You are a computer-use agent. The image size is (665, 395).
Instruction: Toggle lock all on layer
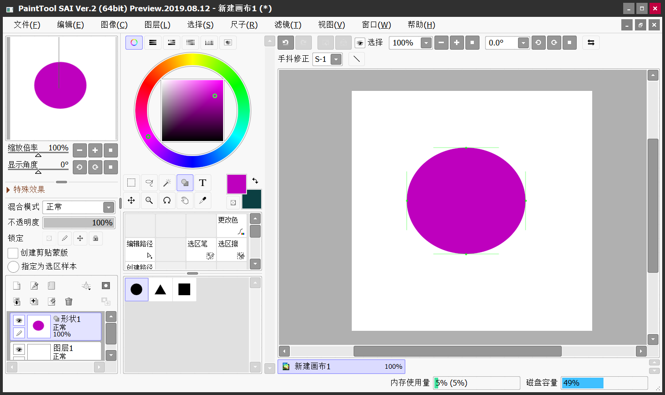pos(96,238)
